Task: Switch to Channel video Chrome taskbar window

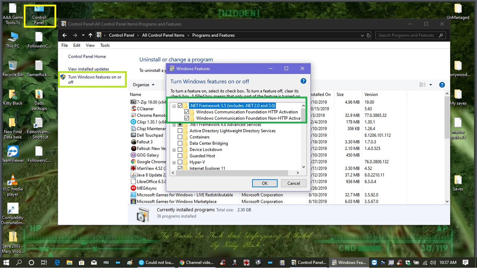Action: 196,262
